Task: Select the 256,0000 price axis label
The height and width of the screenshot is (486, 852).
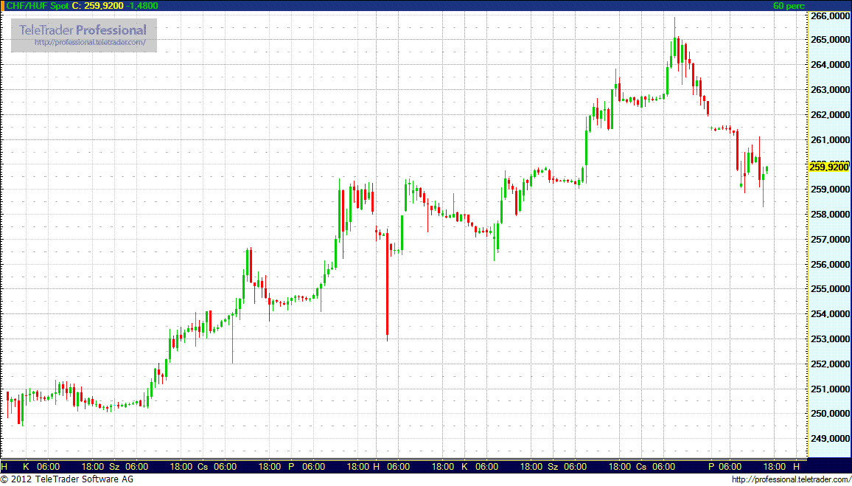Action: pos(829,264)
